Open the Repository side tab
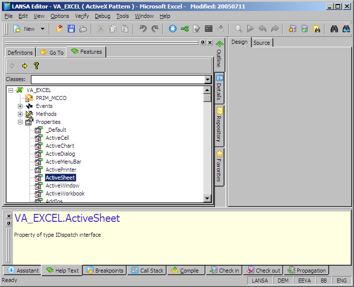The height and width of the screenshot is (287, 354). pyautogui.click(x=219, y=125)
